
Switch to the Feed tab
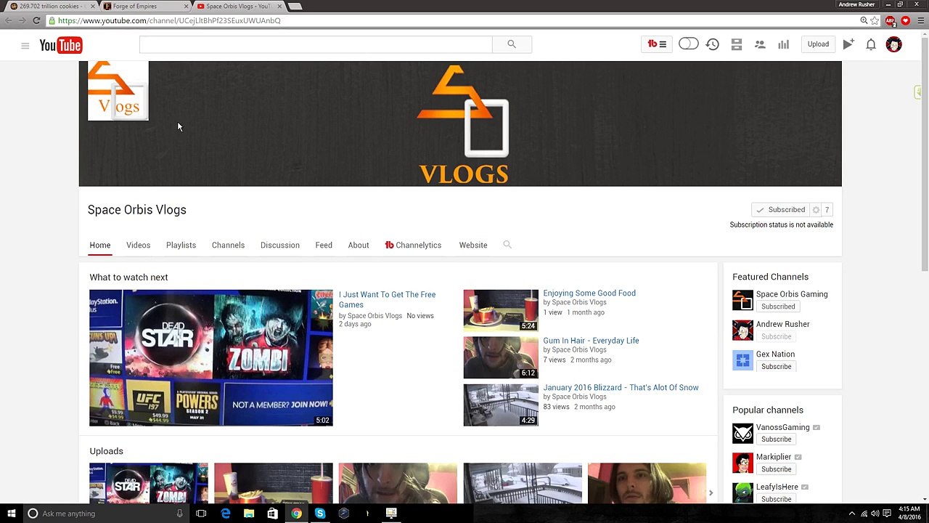point(324,246)
